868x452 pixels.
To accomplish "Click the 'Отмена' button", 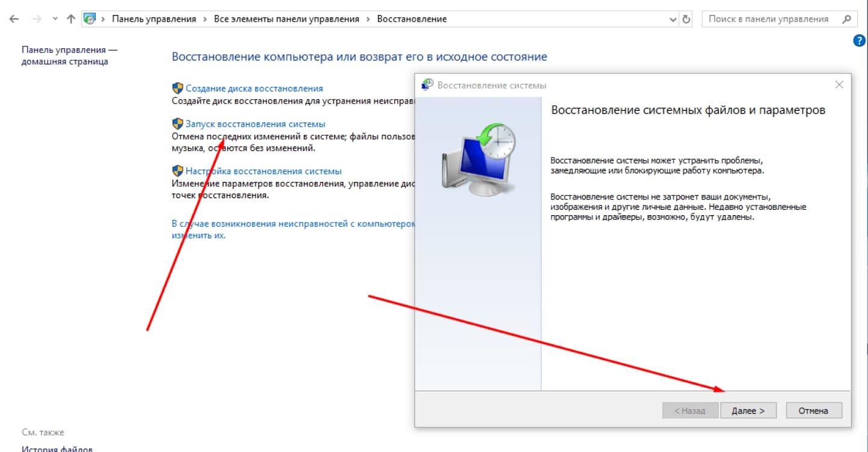I will coord(814,410).
